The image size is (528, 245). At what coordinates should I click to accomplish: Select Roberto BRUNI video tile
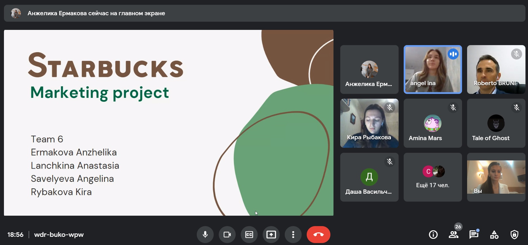[x=496, y=69]
